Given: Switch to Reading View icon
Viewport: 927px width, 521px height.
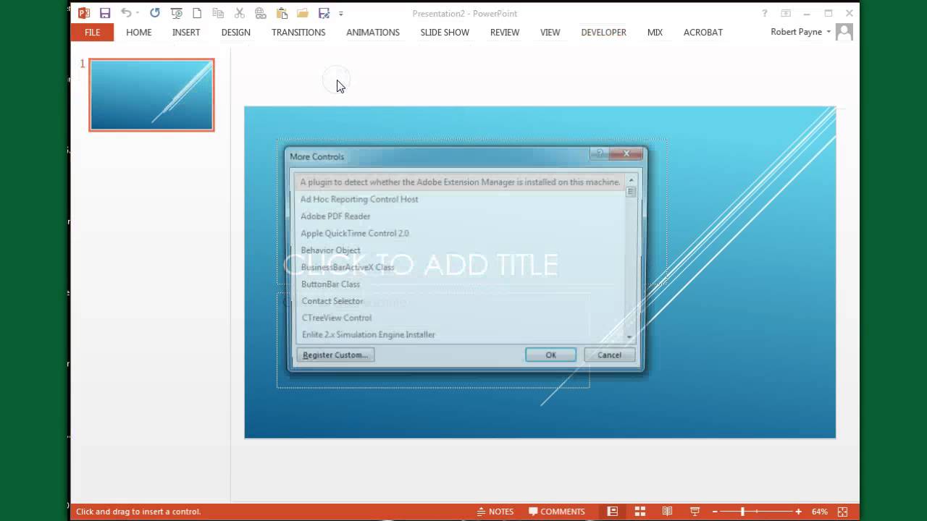Looking at the screenshot, I should [x=667, y=512].
